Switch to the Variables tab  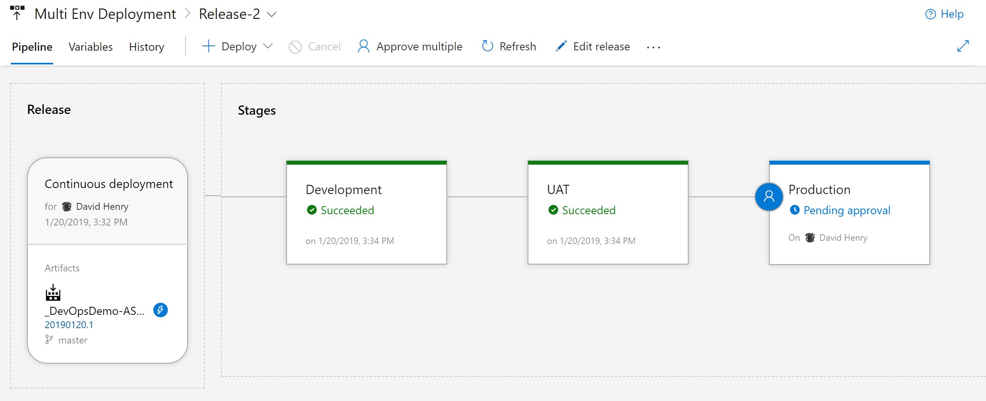click(x=91, y=47)
